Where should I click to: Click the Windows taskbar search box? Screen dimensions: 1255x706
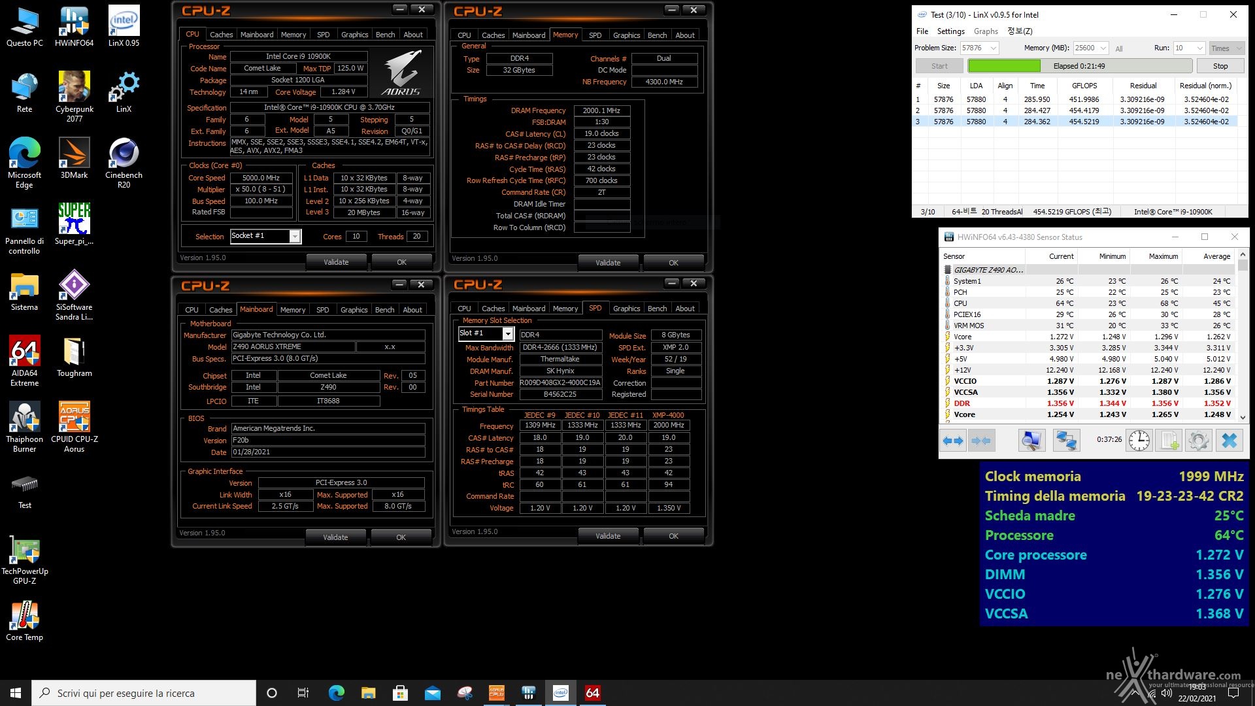click(x=144, y=693)
